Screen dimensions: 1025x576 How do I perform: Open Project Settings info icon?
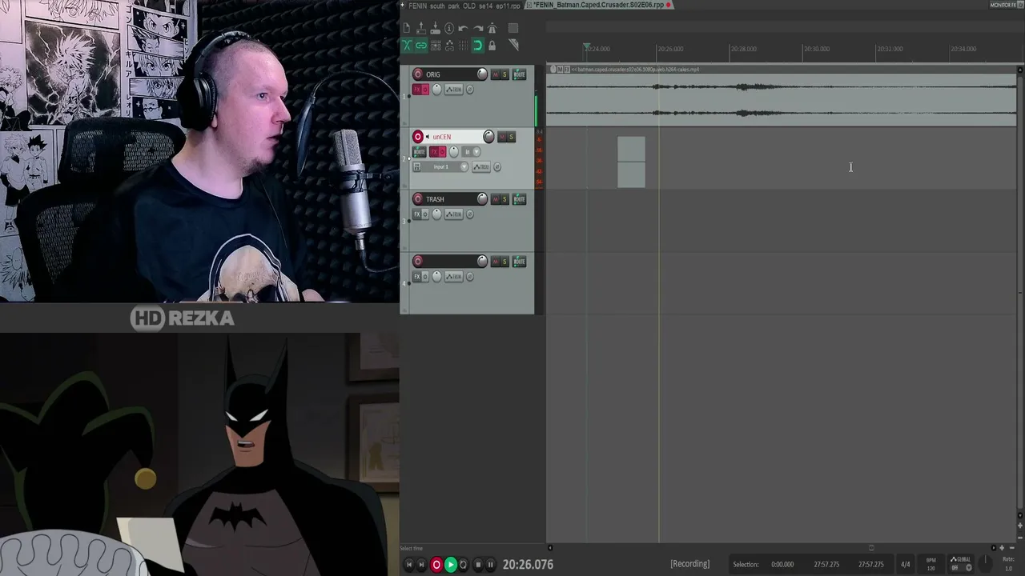click(449, 28)
